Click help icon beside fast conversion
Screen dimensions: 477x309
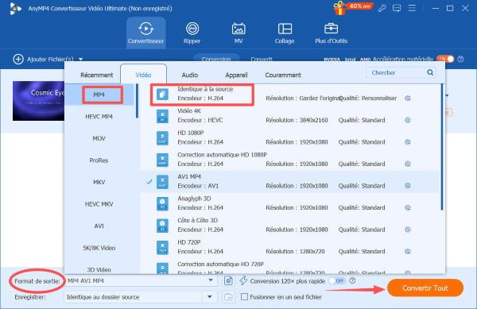point(352,280)
